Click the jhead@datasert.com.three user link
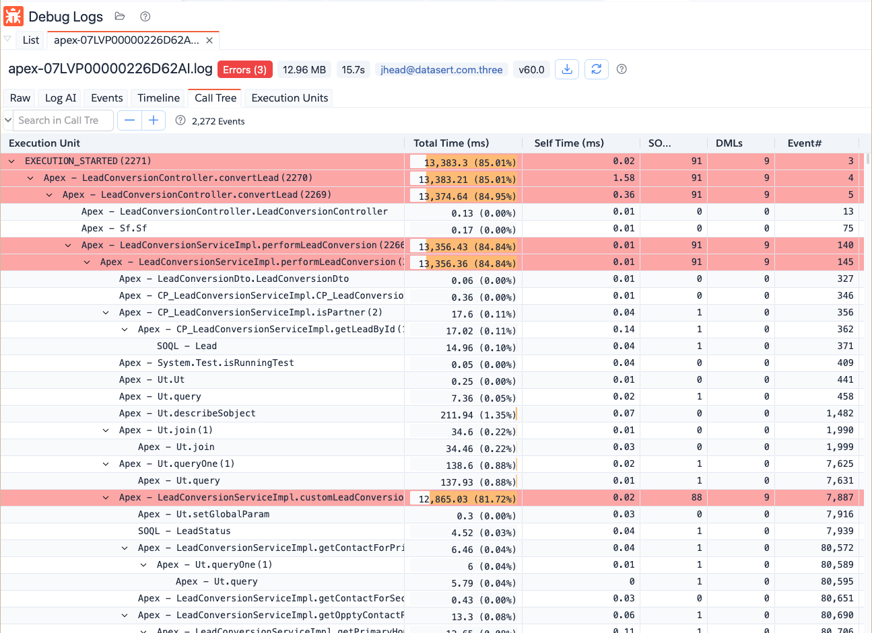The width and height of the screenshot is (872, 633). [441, 70]
